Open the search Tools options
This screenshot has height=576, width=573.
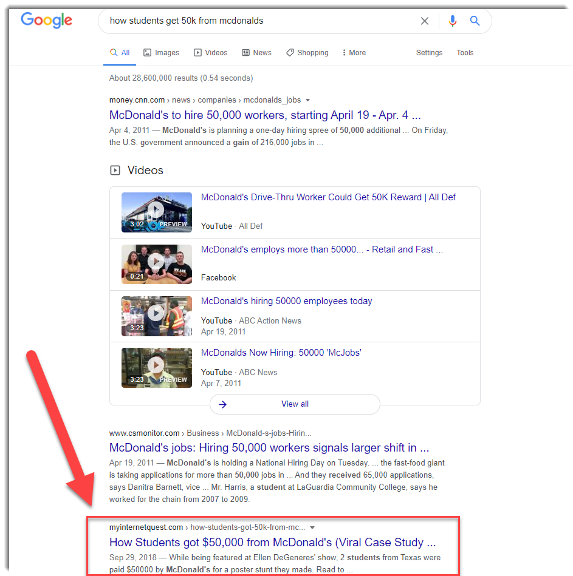pos(465,53)
